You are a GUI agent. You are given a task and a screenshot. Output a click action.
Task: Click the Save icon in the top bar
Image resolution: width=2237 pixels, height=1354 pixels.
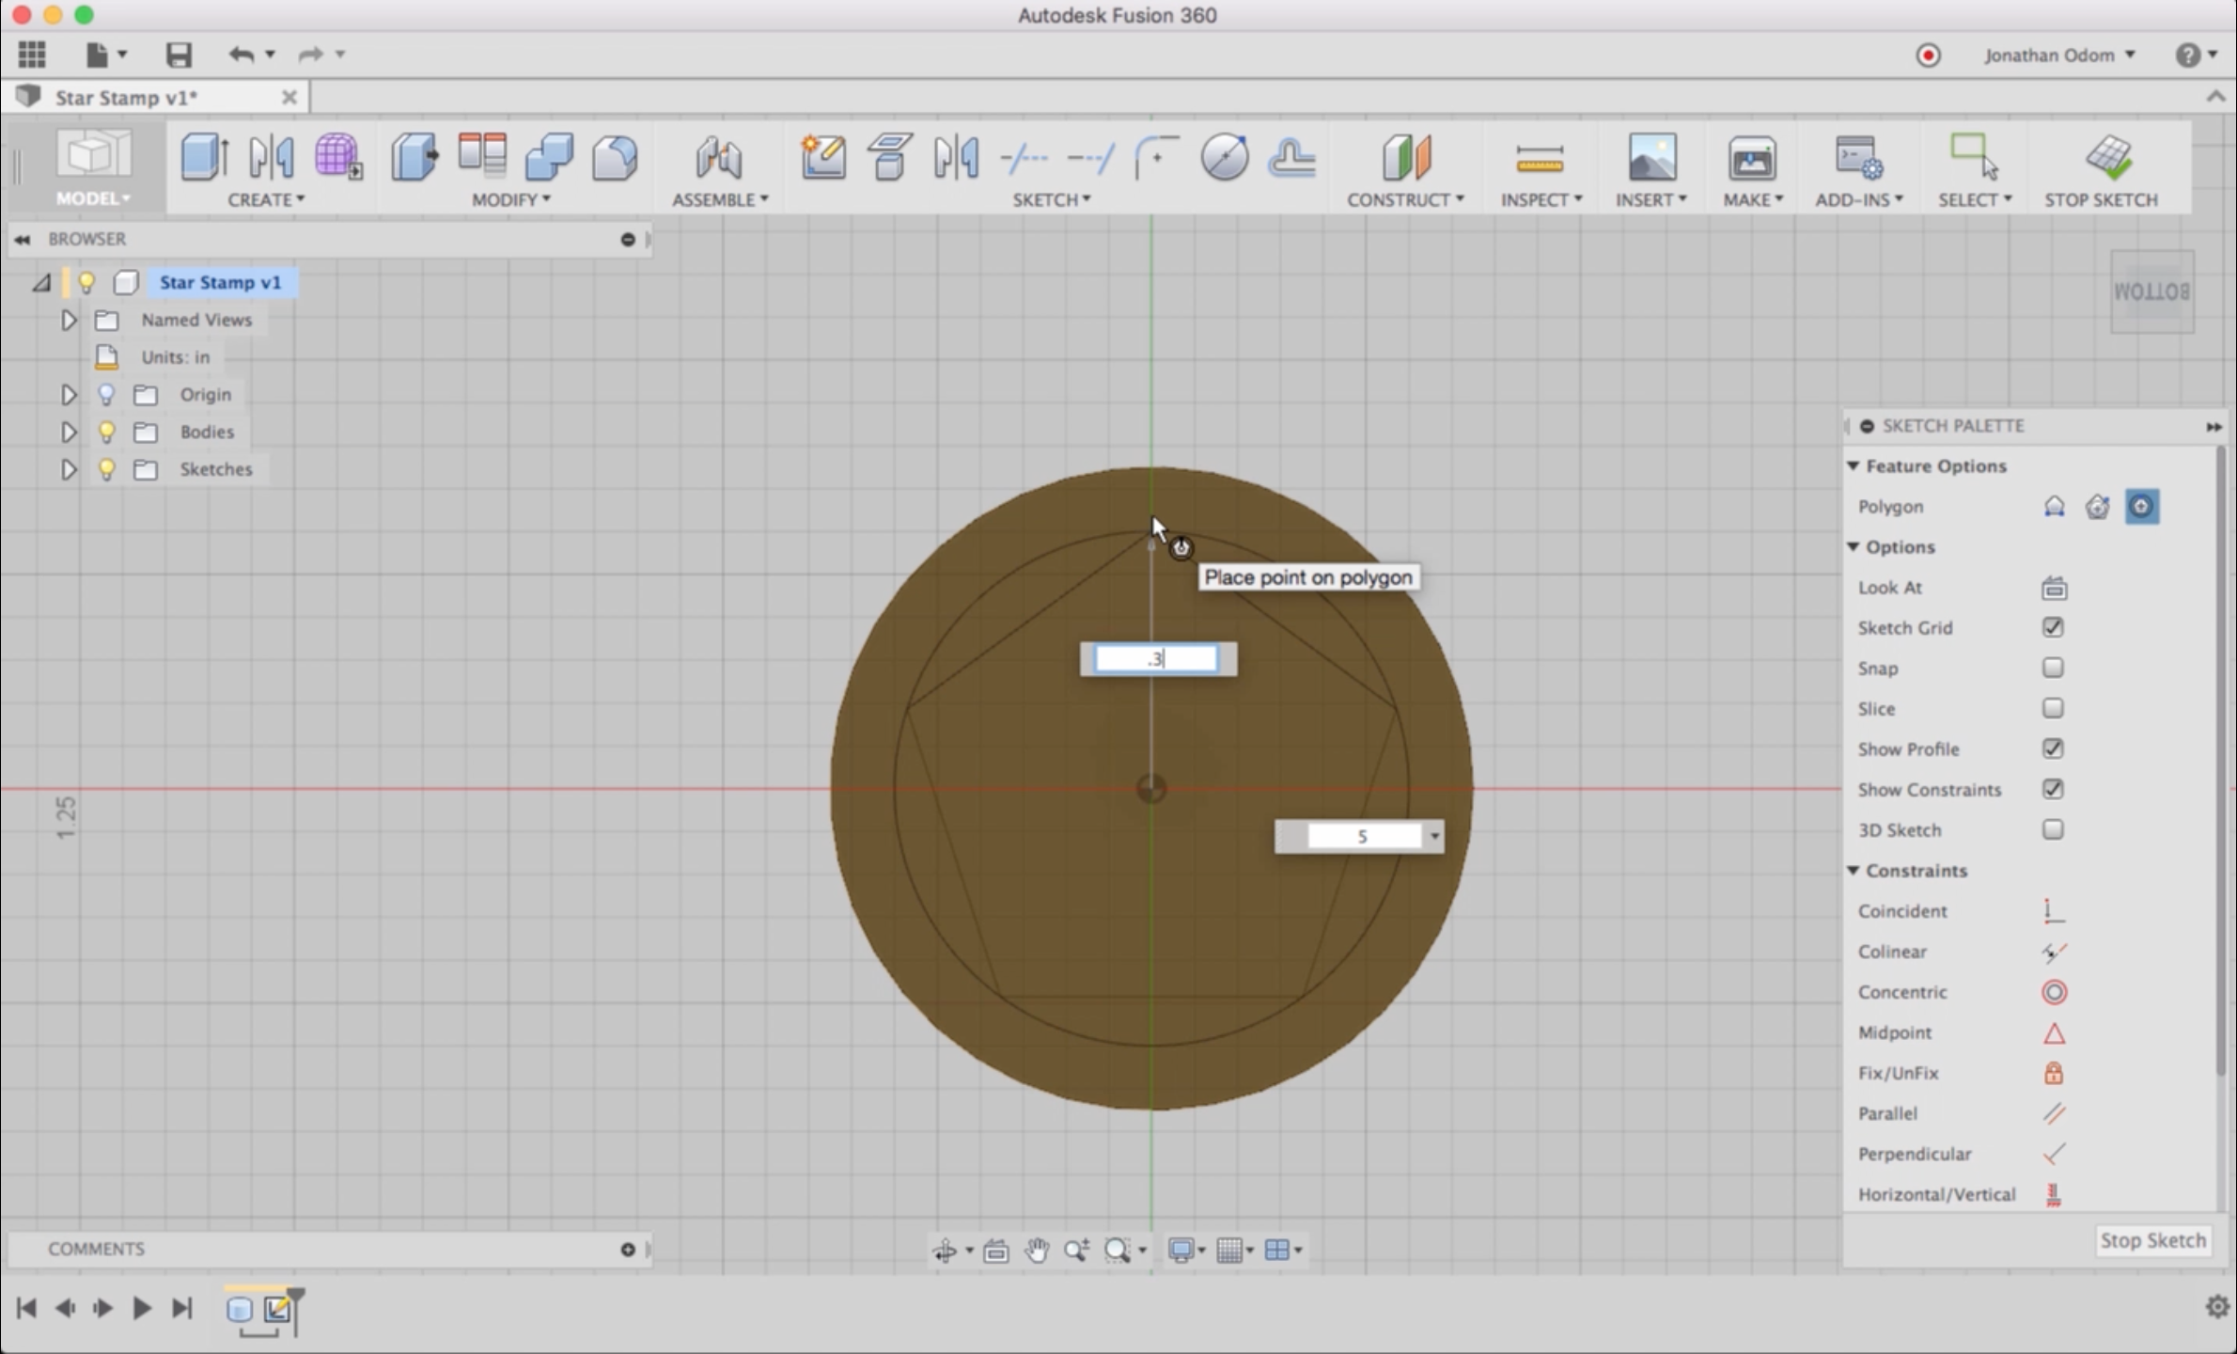point(179,55)
